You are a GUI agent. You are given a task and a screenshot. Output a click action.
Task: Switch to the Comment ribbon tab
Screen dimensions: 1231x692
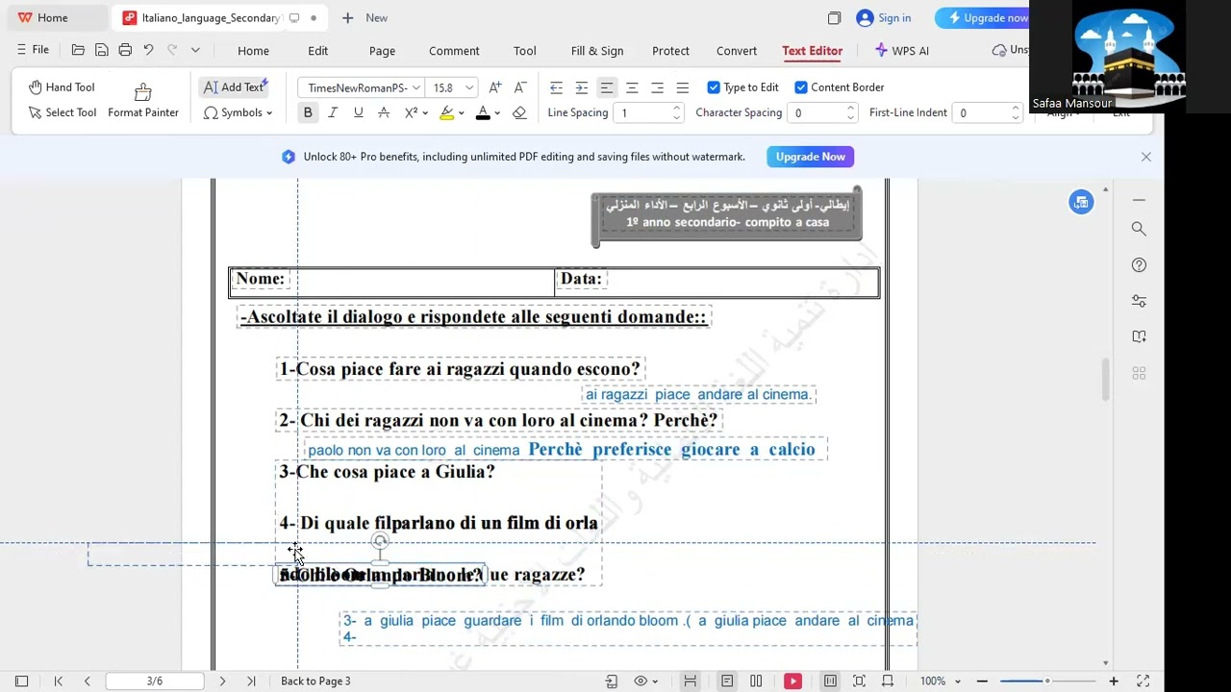454,51
